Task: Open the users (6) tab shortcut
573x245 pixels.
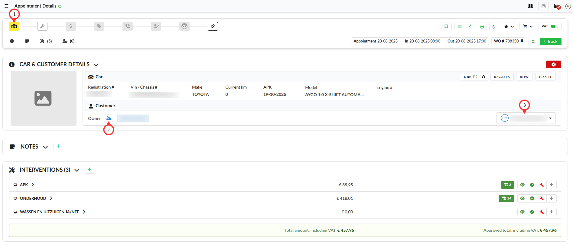Action: 68,41
